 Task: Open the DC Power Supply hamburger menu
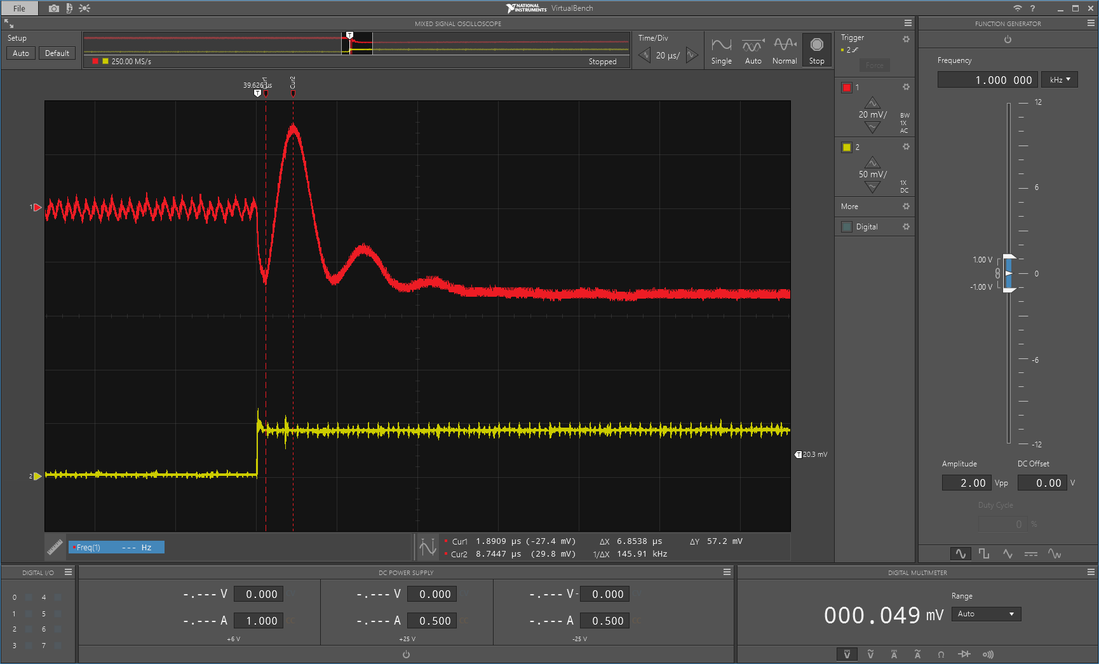[x=727, y=572]
